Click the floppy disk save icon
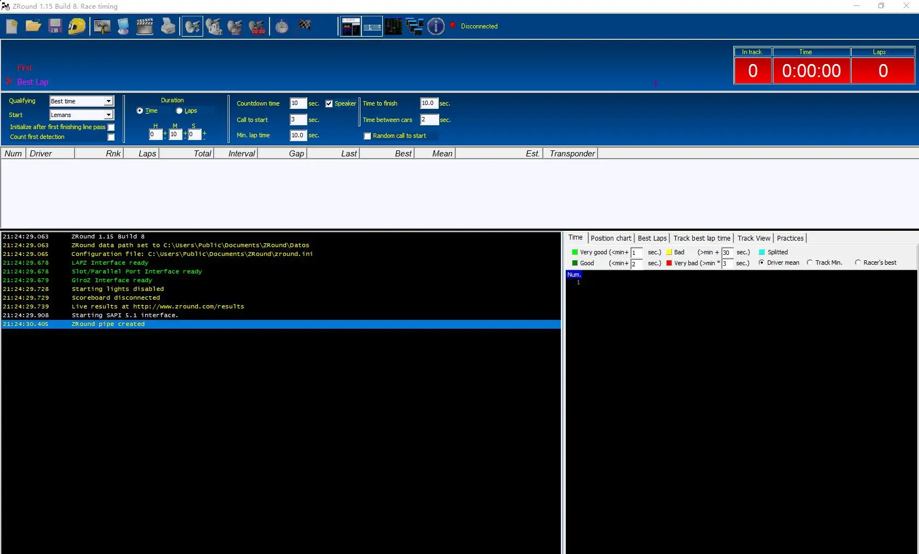The height and width of the screenshot is (554, 919). click(55, 26)
